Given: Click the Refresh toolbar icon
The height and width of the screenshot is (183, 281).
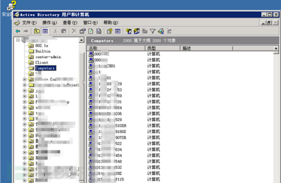Looking at the screenshot, I should click(x=91, y=31).
